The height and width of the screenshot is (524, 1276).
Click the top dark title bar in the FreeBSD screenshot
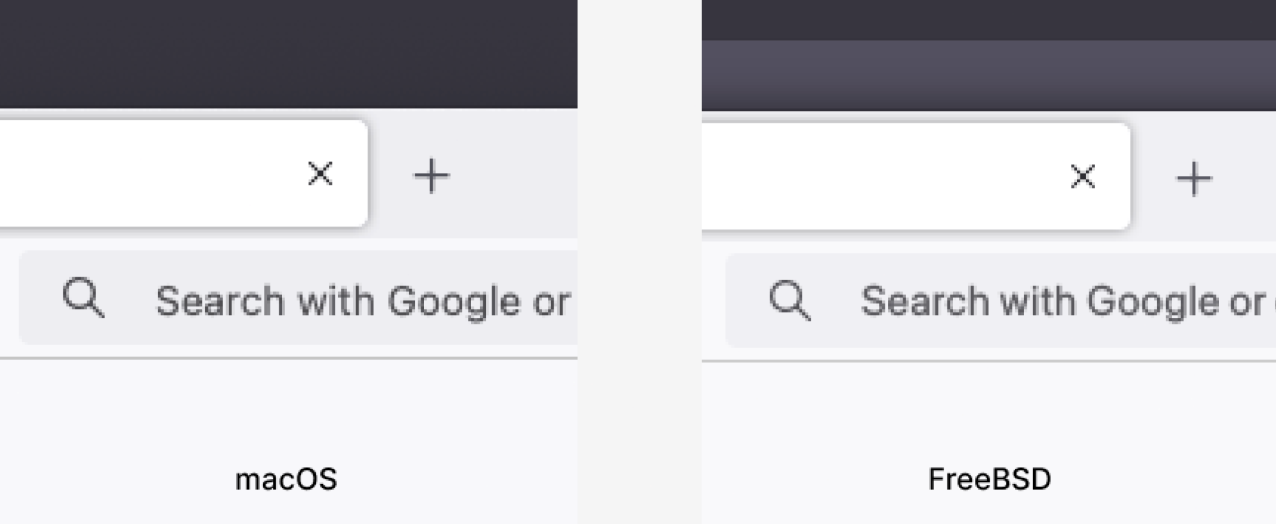(x=989, y=20)
